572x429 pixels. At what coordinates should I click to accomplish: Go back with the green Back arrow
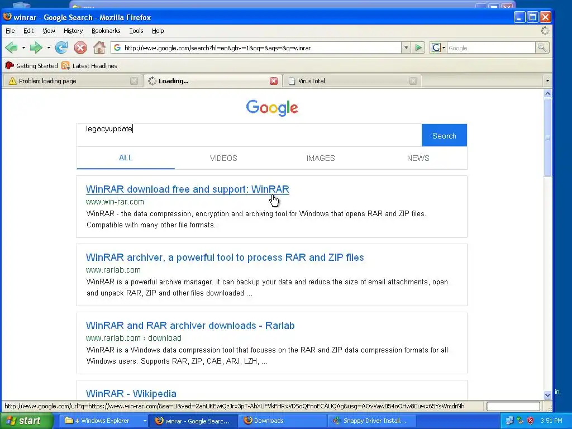point(11,47)
